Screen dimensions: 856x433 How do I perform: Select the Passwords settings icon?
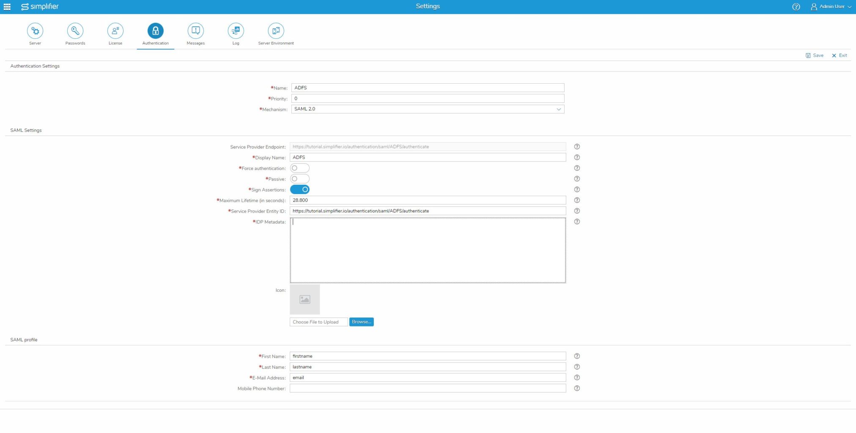point(75,30)
